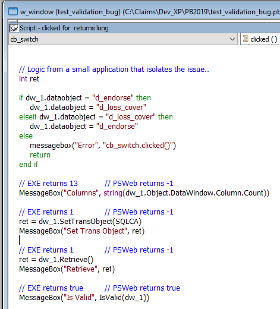This screenshot has height=309, width=280.
Task: Click the 'Script - clicked for returns long' title
Action: pyautogui.click(x=64, y=28)
